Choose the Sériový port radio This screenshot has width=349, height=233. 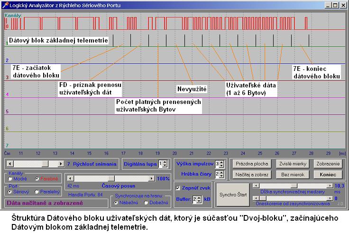[x=10, y=192]
